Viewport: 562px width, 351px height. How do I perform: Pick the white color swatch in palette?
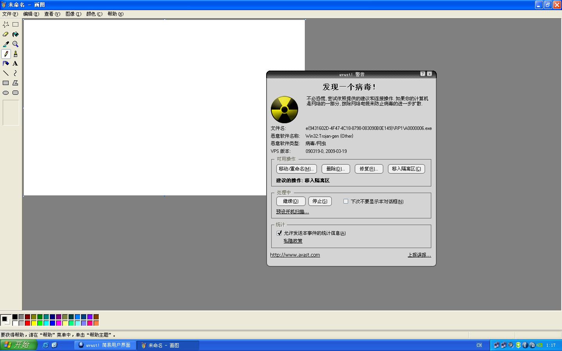point(15,323)
